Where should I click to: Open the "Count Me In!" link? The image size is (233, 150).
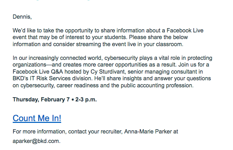click(37, 118)
